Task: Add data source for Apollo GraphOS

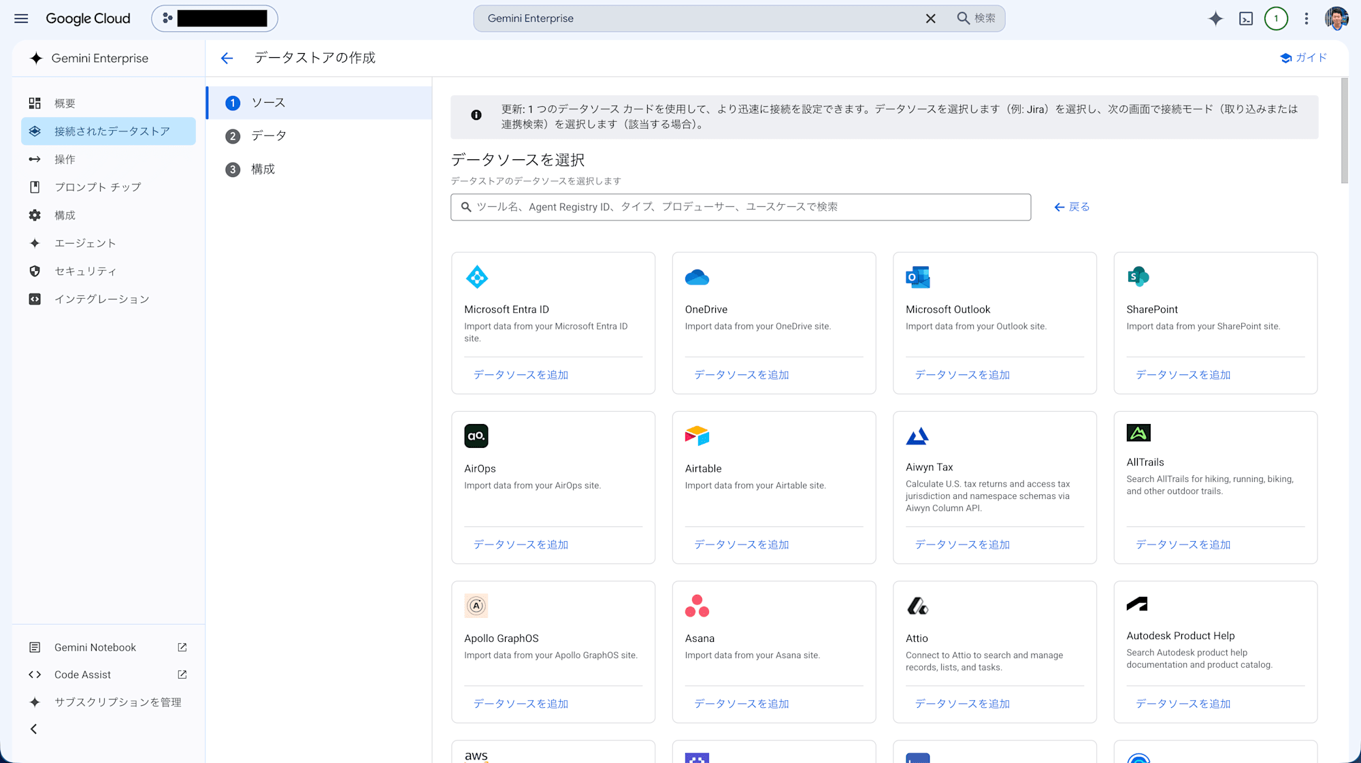Action: coord(521,704)
